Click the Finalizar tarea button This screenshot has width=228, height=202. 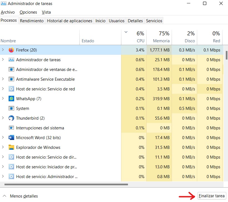(212, 196)
